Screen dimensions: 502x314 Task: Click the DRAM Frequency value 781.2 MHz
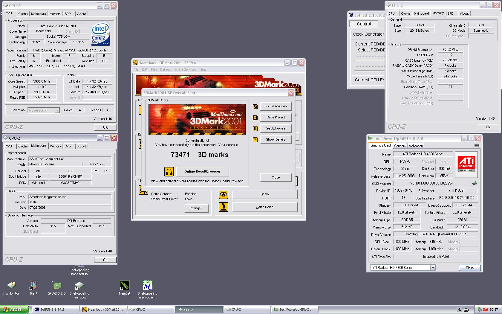(450, 50)
